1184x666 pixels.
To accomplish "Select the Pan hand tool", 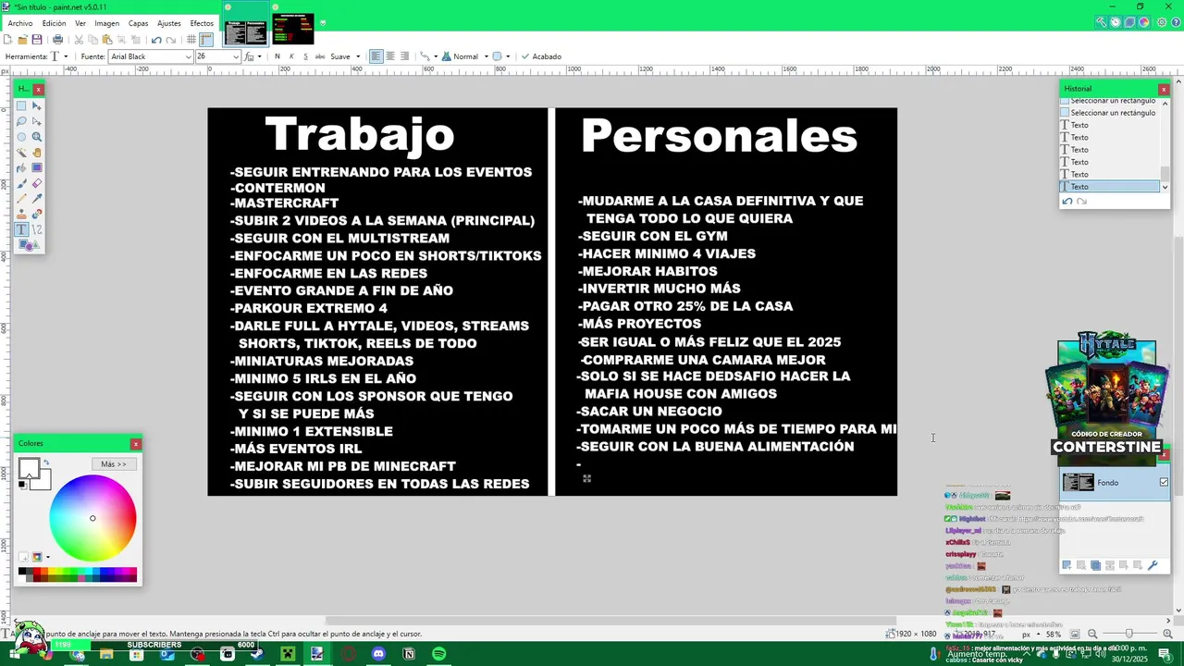I will point(37,153).
